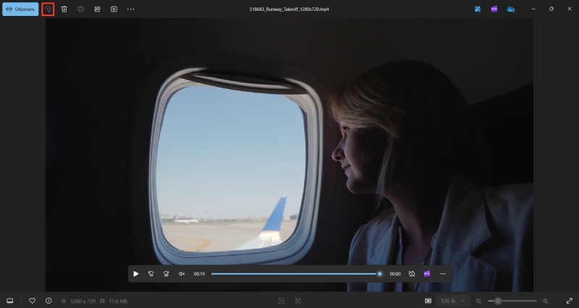
Task: Click the greyed-out print icon
Action: tap(80, 9)
